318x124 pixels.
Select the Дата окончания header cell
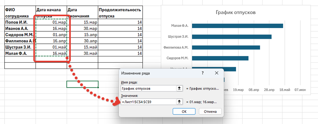click(82, 13)
